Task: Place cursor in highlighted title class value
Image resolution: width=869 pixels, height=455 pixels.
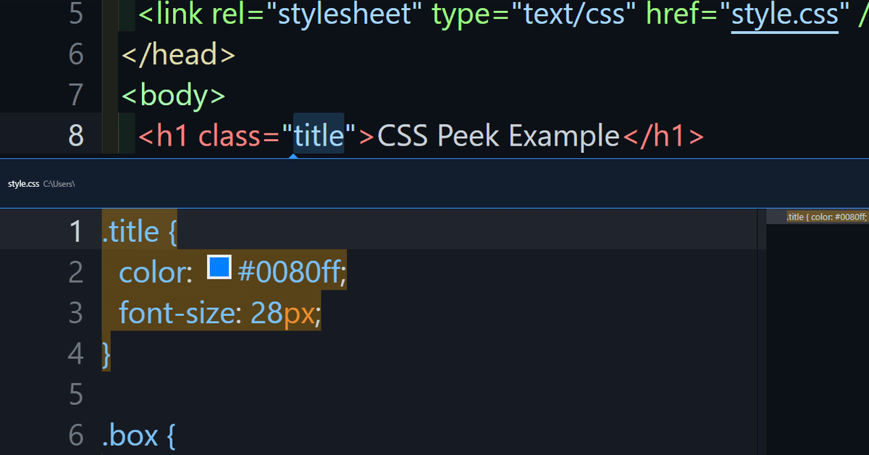Action: [x=318, y=135]
